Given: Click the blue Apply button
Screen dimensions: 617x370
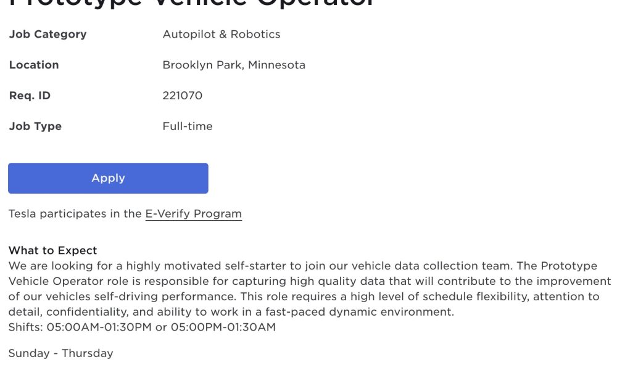Looking at the screenshot, I should pos(108,178).
